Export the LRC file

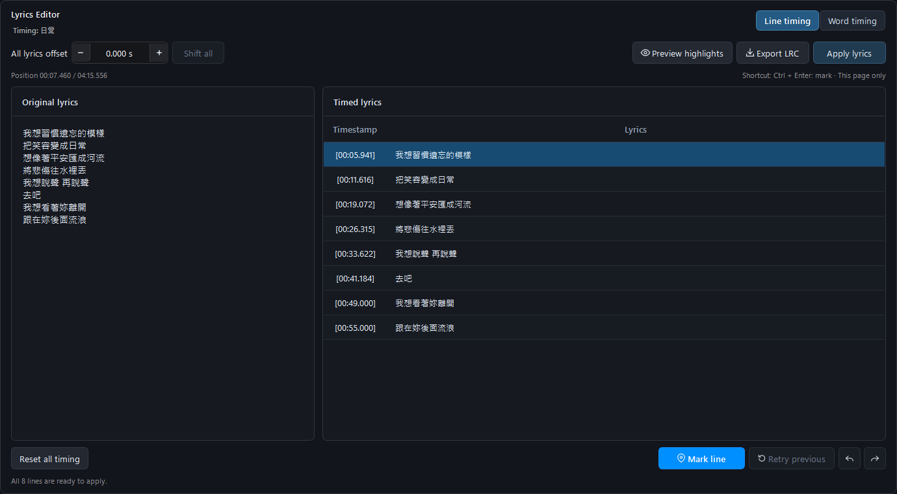pos(773,53)
